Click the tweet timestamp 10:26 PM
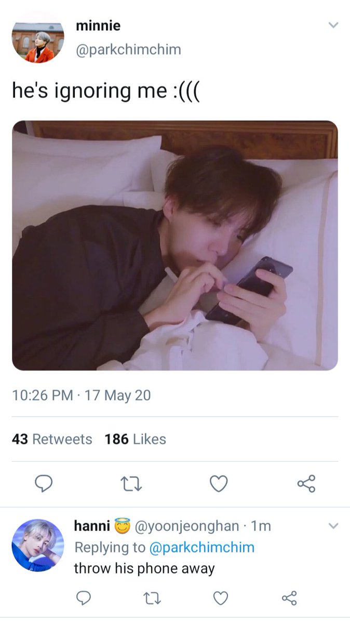Screen dimensions: 350x624 pyautogui.click(x=43, y=396)
